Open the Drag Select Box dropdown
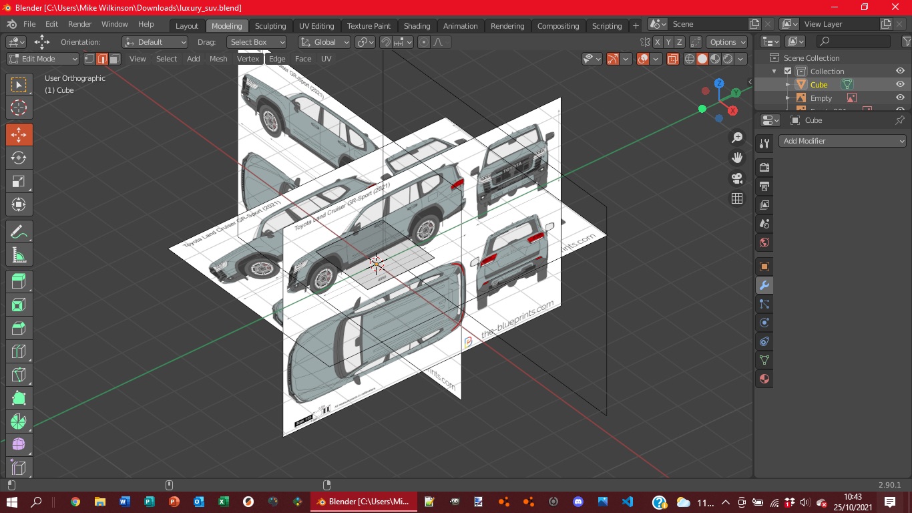This screenshot has width=912, height=513. 256,42
